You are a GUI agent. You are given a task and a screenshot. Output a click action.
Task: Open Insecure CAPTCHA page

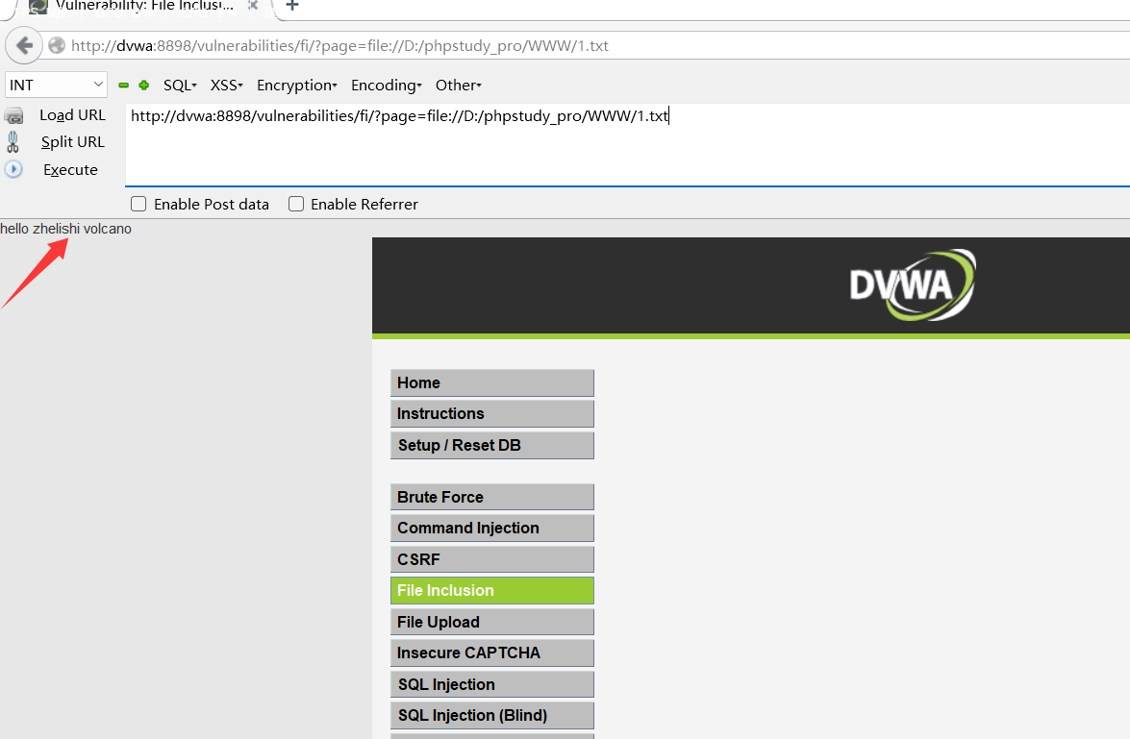[x=492, y=653]
